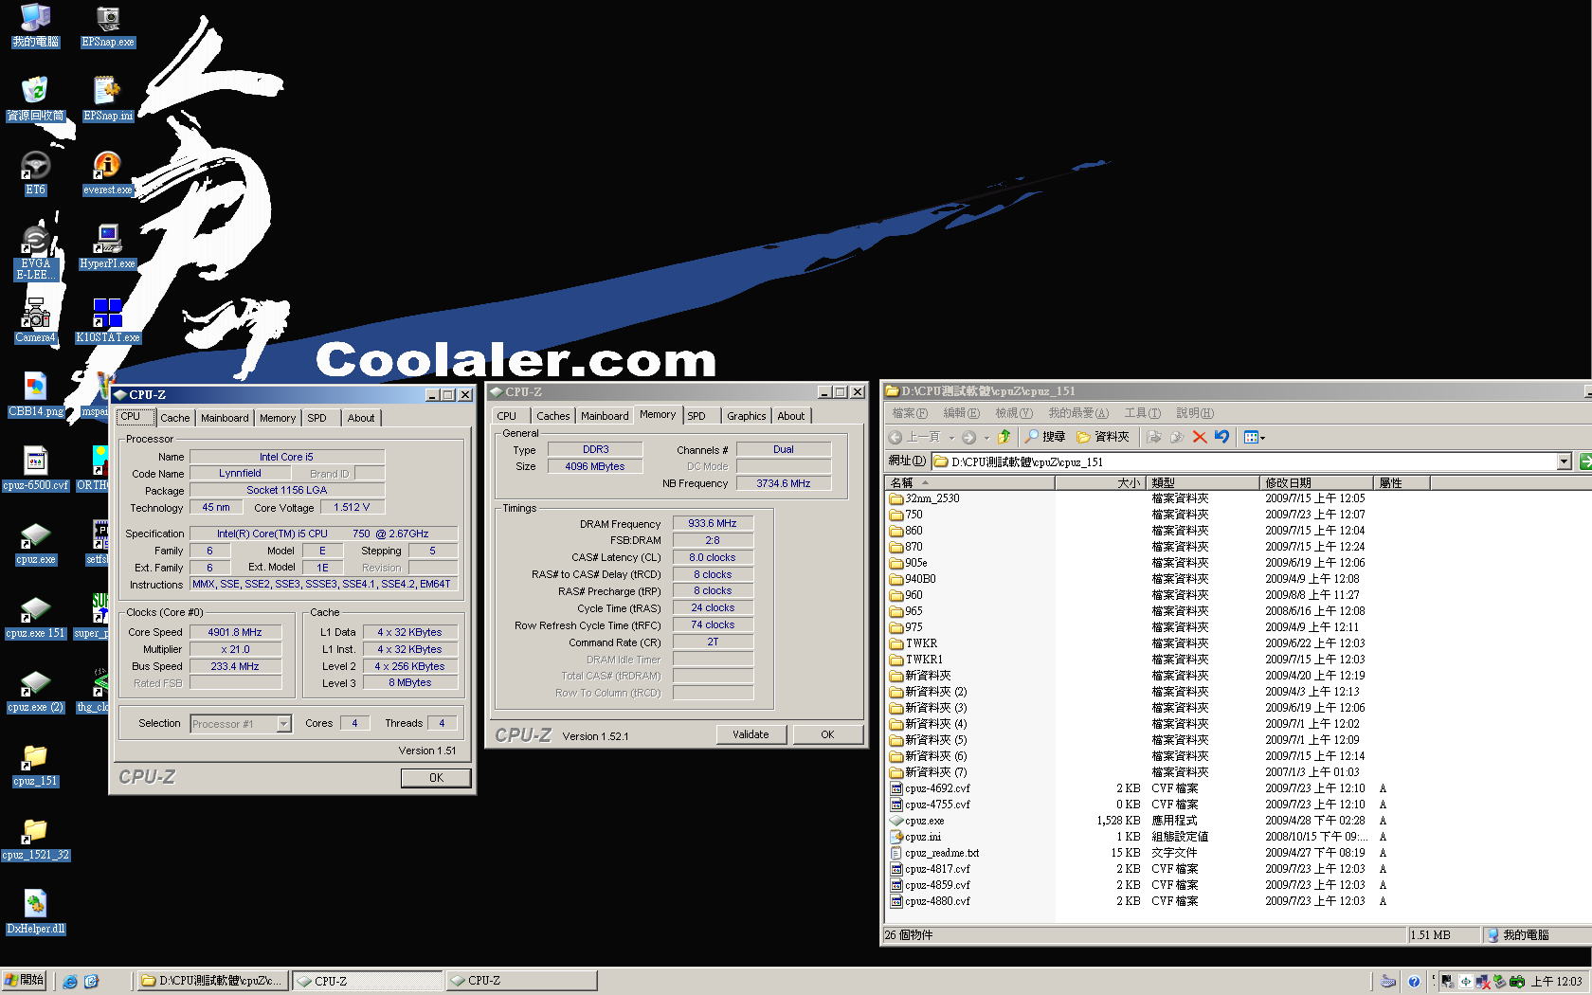This screenshot has height=995, width=1592.
Task: Open the 工具(T) menu in Explorer
Action: pos(1142,413)
